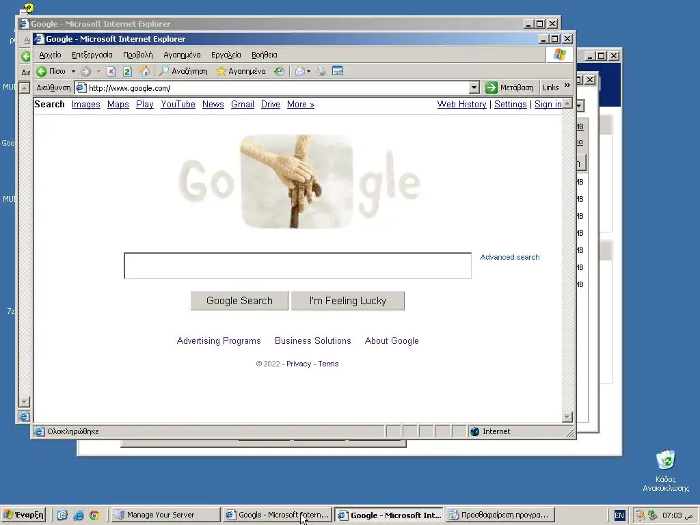
Task: Click the Forward arrow button
Action: (x=85, y=71)
